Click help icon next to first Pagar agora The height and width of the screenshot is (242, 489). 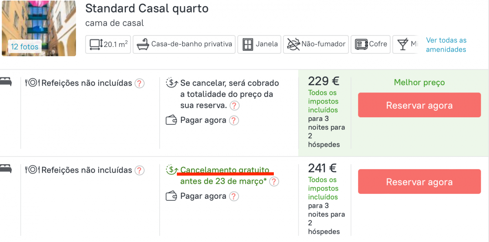(x=233, y=121)
